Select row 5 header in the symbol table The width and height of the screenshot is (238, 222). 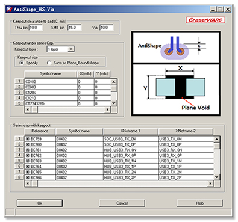pos(19,103)
